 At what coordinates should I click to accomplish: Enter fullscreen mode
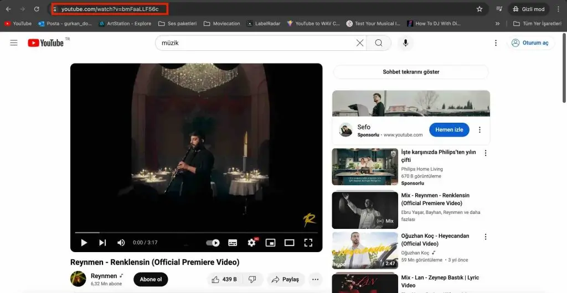tap(308, 243)
